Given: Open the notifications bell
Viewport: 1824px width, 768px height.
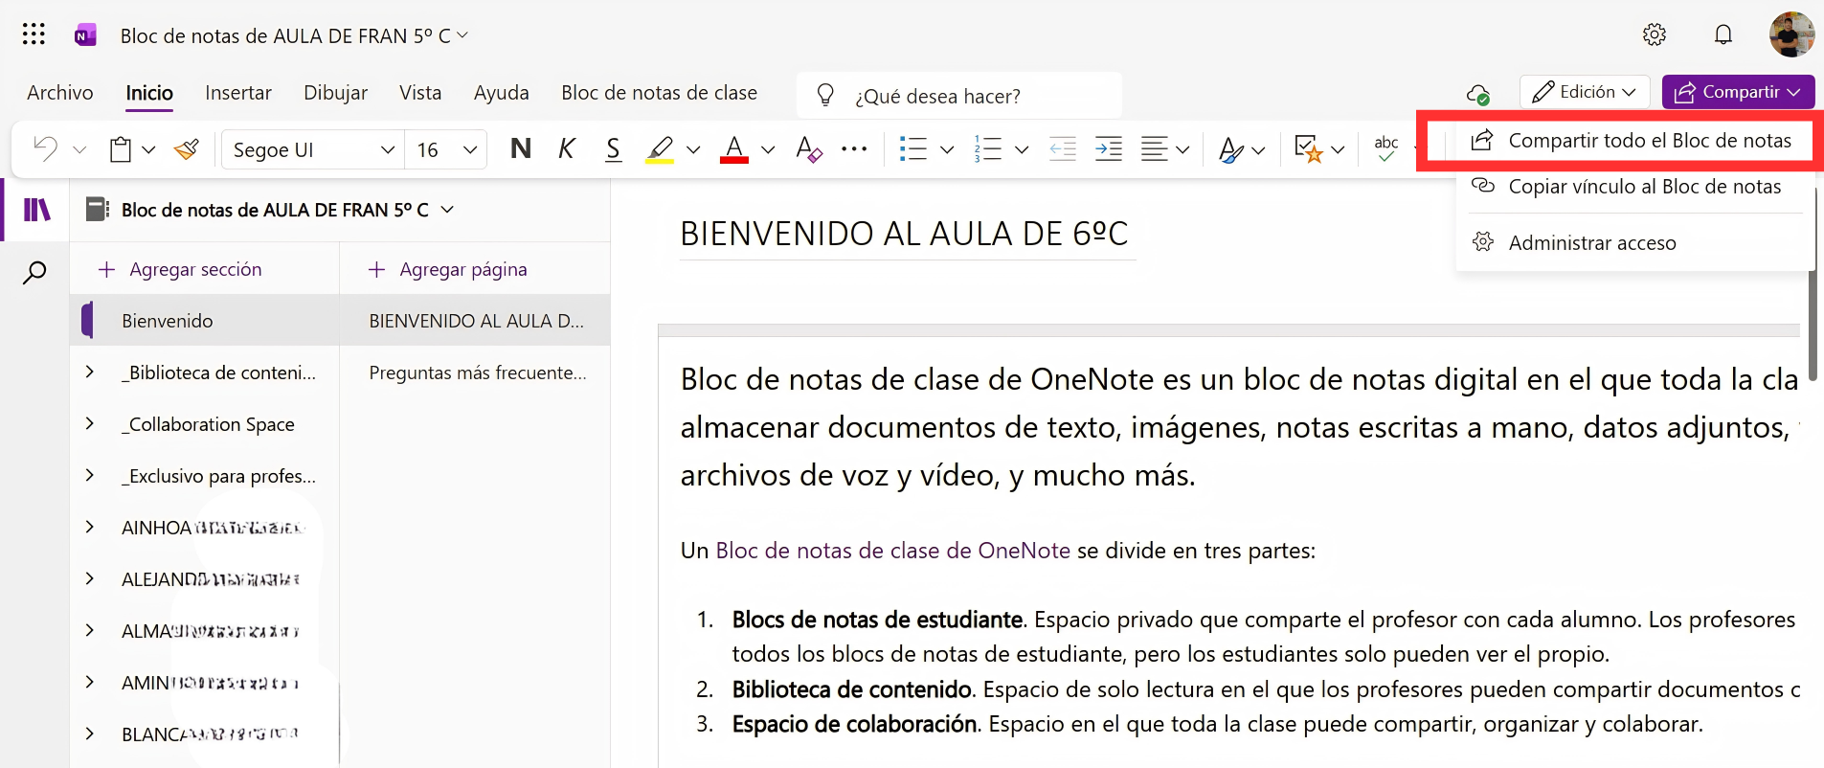Looking at the screenshot, I should (1723, 35).
